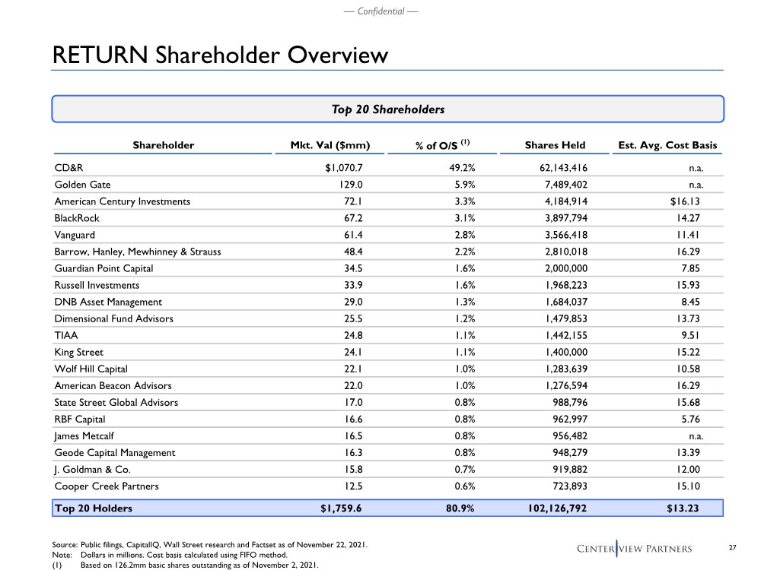
Task: Select 'Wolf Hill Capital'
Action: 91,369
